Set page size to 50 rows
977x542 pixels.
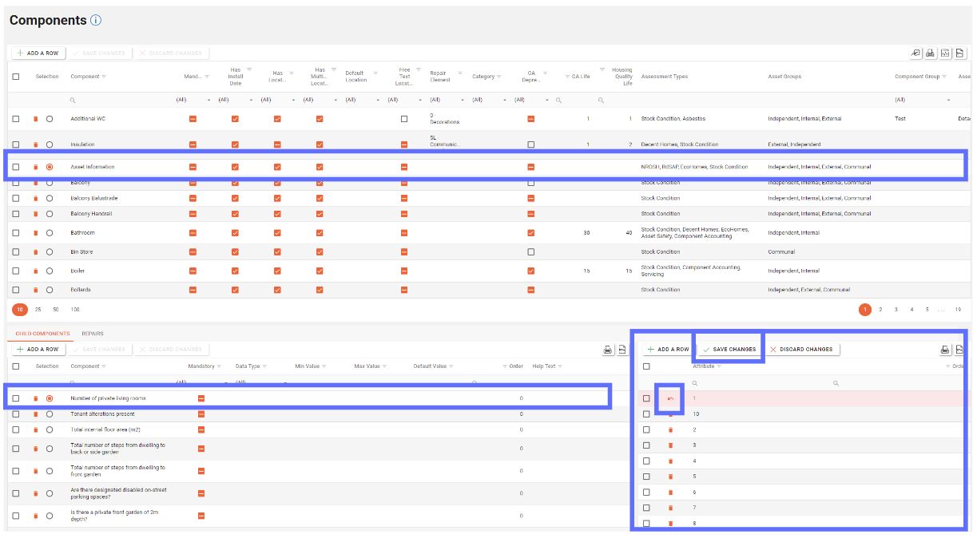(x=56, y=310)
